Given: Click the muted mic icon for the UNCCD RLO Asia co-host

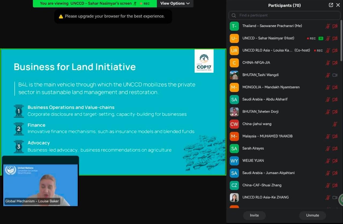Looking at the screenshot, I should click(x=328, y=51).
